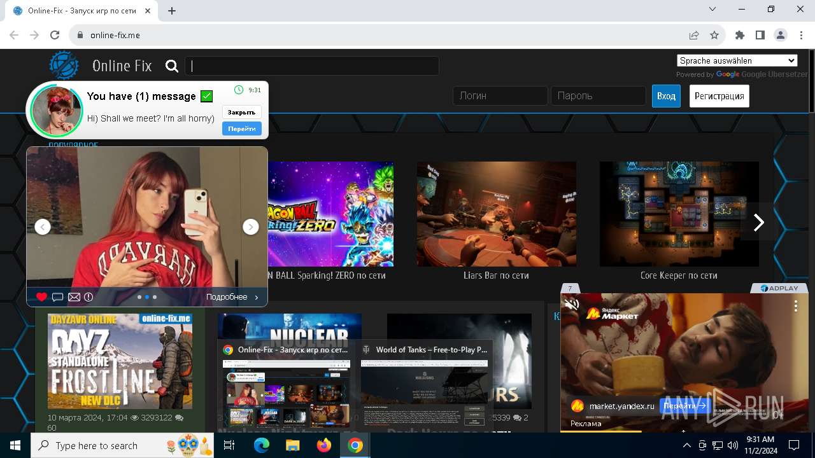Open the notification center icon
815x458 pixels.
coord(794,445)
